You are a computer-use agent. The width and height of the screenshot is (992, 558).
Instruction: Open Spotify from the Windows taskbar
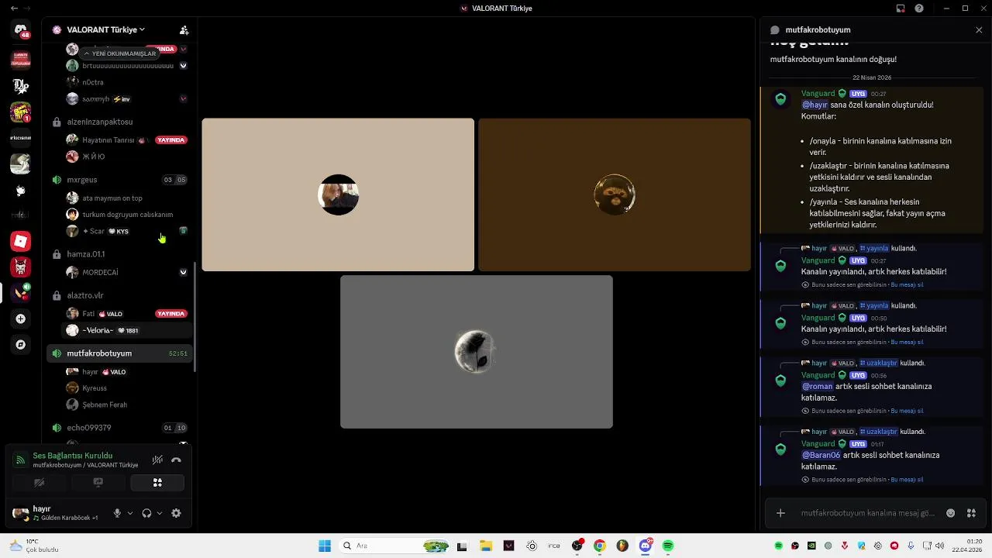coord(668,546)
